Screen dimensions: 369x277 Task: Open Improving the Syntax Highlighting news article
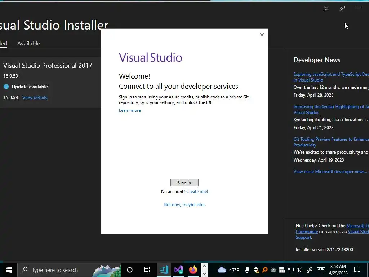point(331,110)
